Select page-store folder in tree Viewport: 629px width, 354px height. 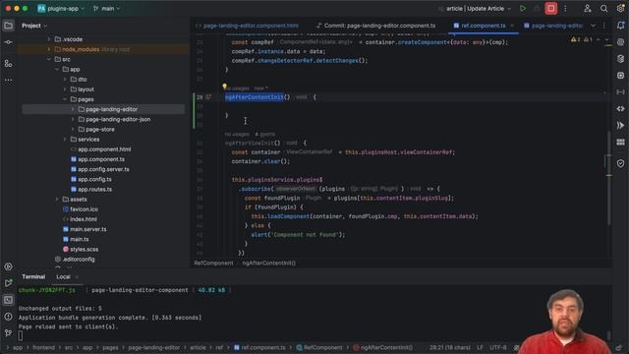100,129
